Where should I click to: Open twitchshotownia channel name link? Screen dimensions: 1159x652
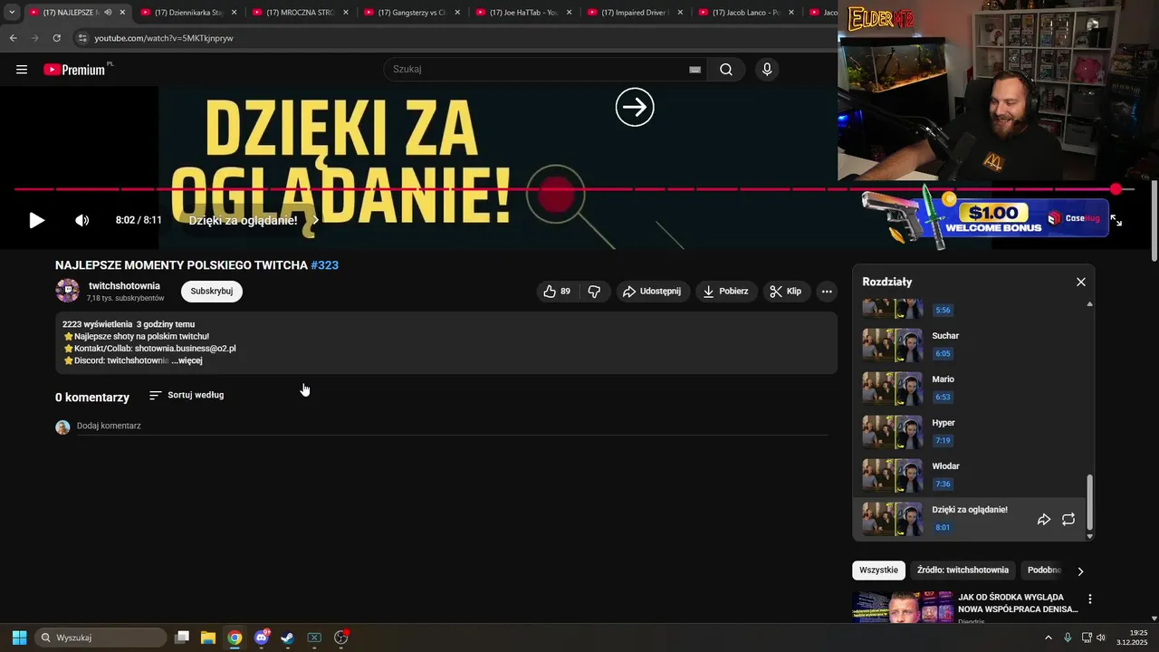(x=124, y=286)
